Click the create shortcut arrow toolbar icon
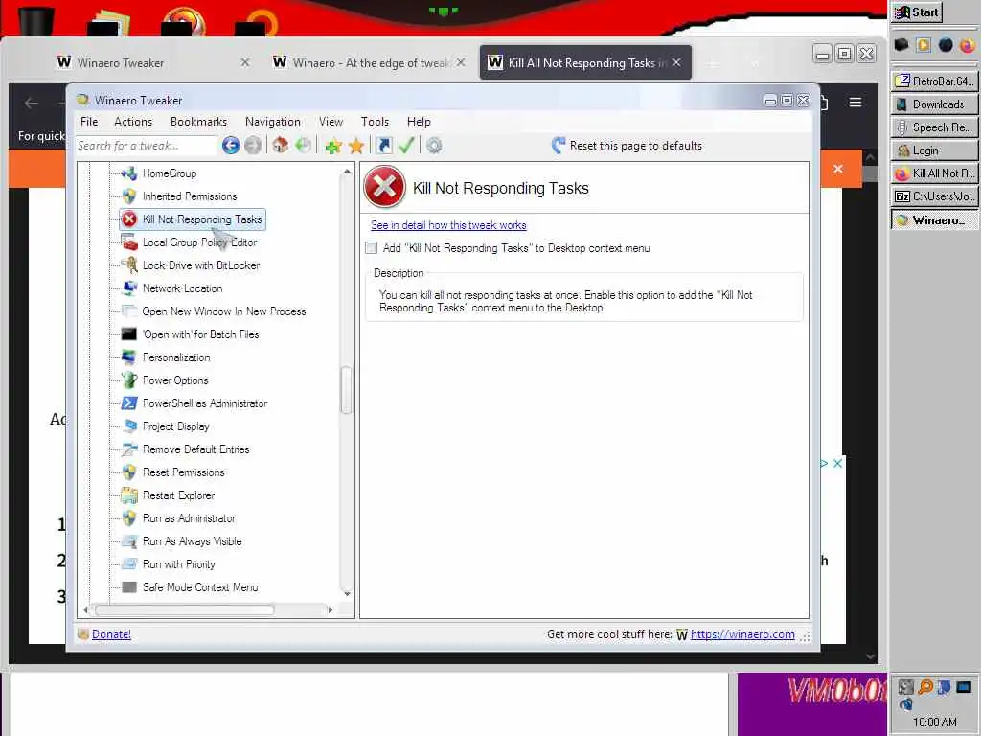The image size is (981, 736). (383, 146)
